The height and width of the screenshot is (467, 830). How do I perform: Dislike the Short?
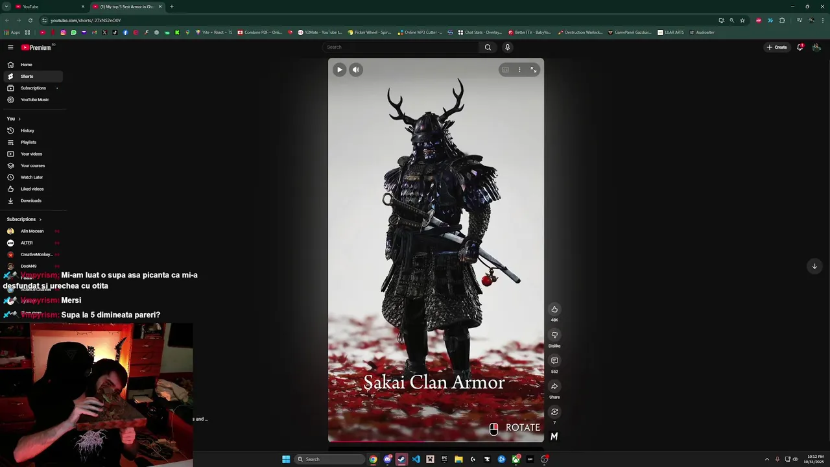coord(554,335)
